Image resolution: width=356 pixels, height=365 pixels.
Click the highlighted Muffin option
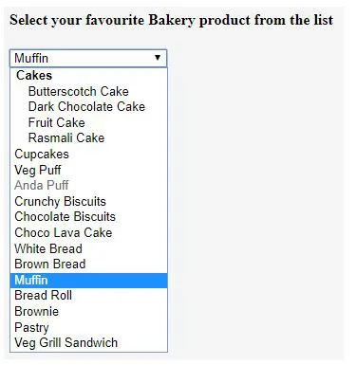(x=89, y=281)
